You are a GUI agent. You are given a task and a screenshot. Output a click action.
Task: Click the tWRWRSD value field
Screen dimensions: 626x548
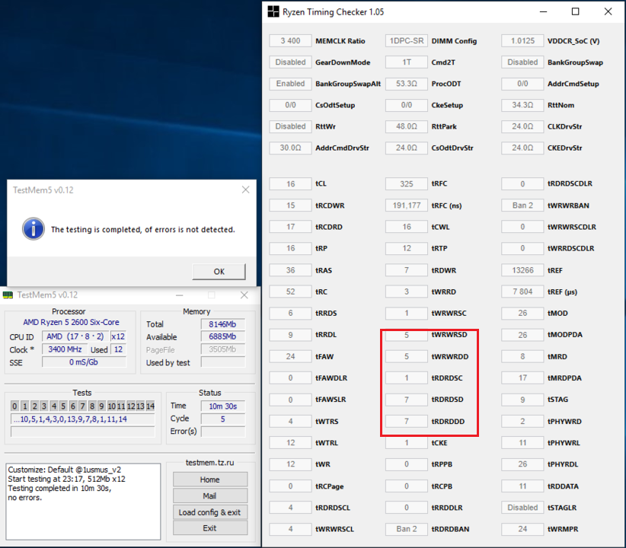[407, 335]
